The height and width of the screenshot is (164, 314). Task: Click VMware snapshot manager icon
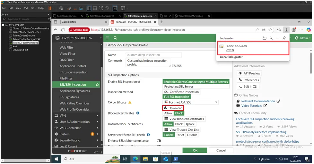pos(81,8)
